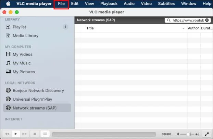The width and height of the screenshot is (213, 139).
Task: Click the My Videos film strip icon
Action: 8,54
